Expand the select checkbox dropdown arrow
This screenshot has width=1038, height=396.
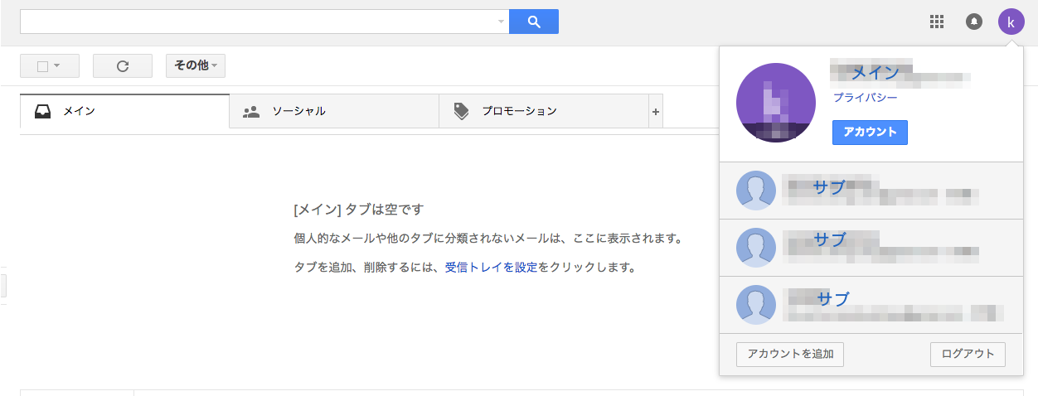pyautogui.click(x=57, y=66)
